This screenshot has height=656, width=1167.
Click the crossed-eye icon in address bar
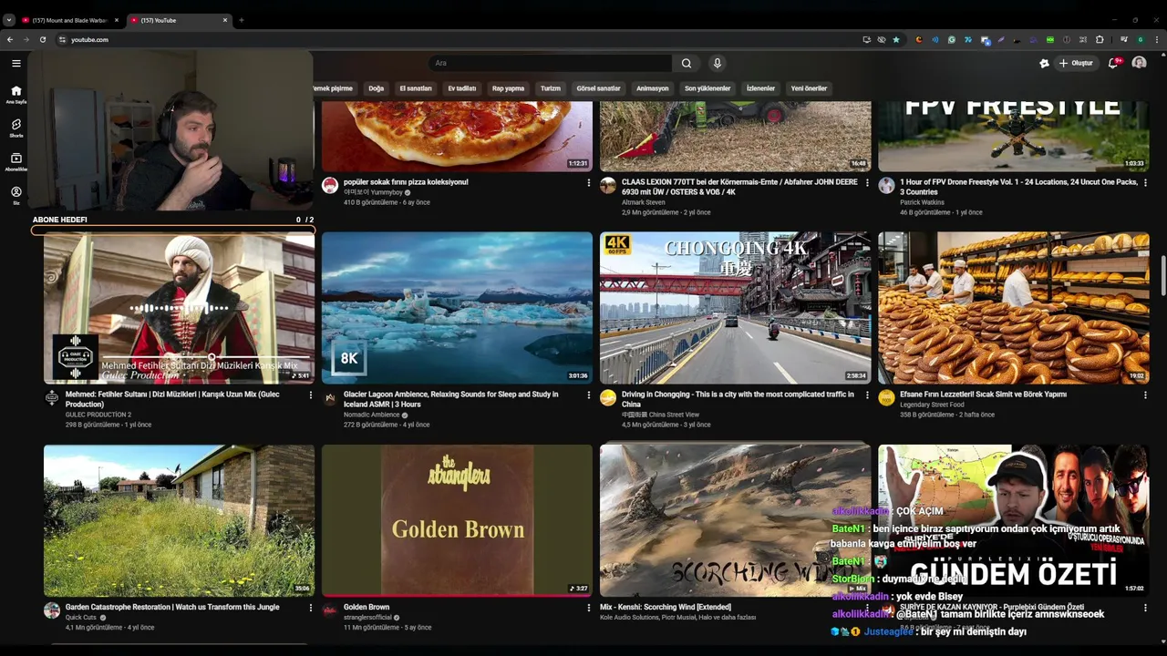pos(882,39)
